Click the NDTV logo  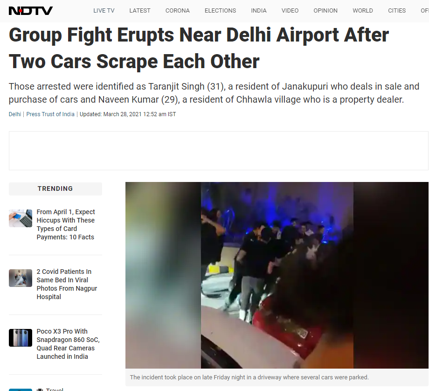click(x=31, y=11)
